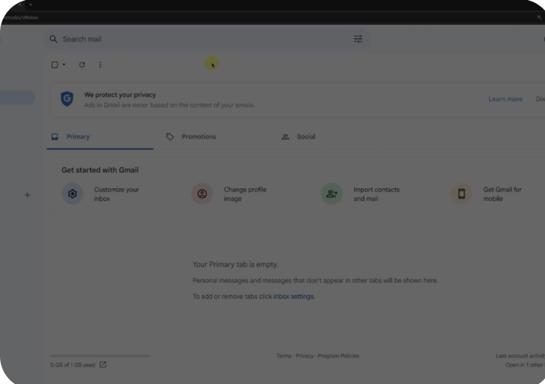Image resolution: width=545 pixels, height=384 pixels.
Task: Click the Last account activity text
Action: (520, 356)
